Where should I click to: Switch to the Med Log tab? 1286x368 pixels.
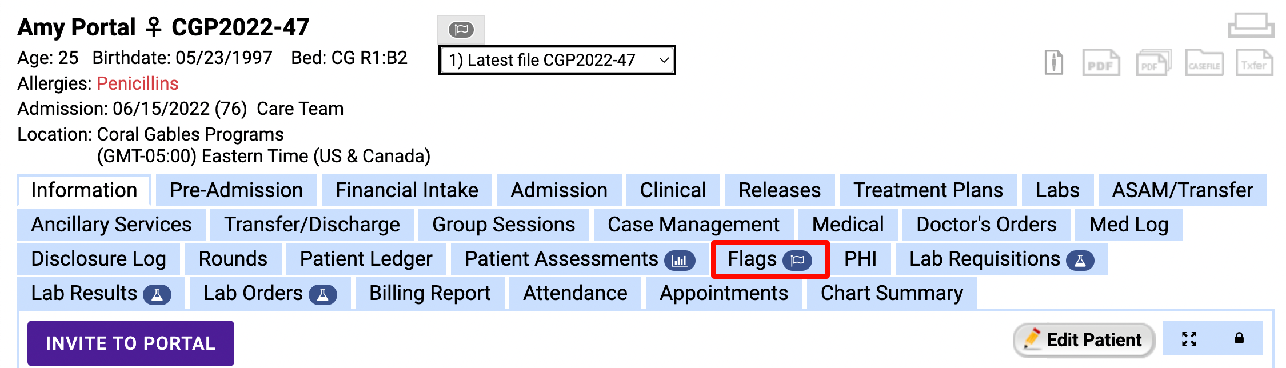click(1127, 225)
